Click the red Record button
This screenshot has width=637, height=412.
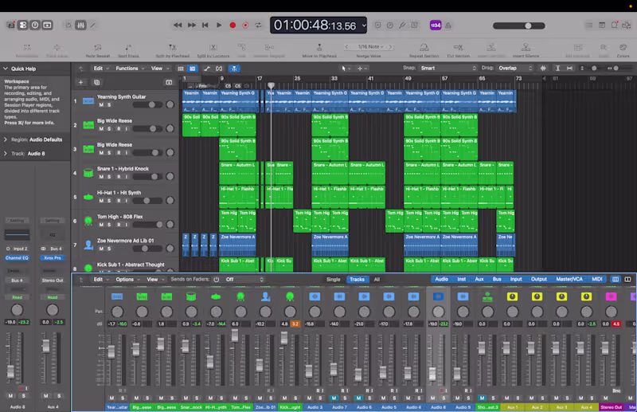(x=233, y=26)
